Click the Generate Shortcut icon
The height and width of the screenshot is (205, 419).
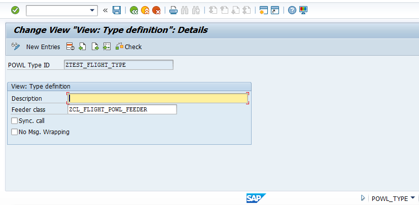(x=275, y=11)
